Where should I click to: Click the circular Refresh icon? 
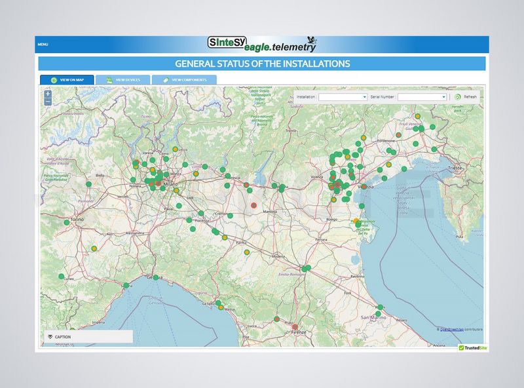pyautogui.click(x=458, y=97)
